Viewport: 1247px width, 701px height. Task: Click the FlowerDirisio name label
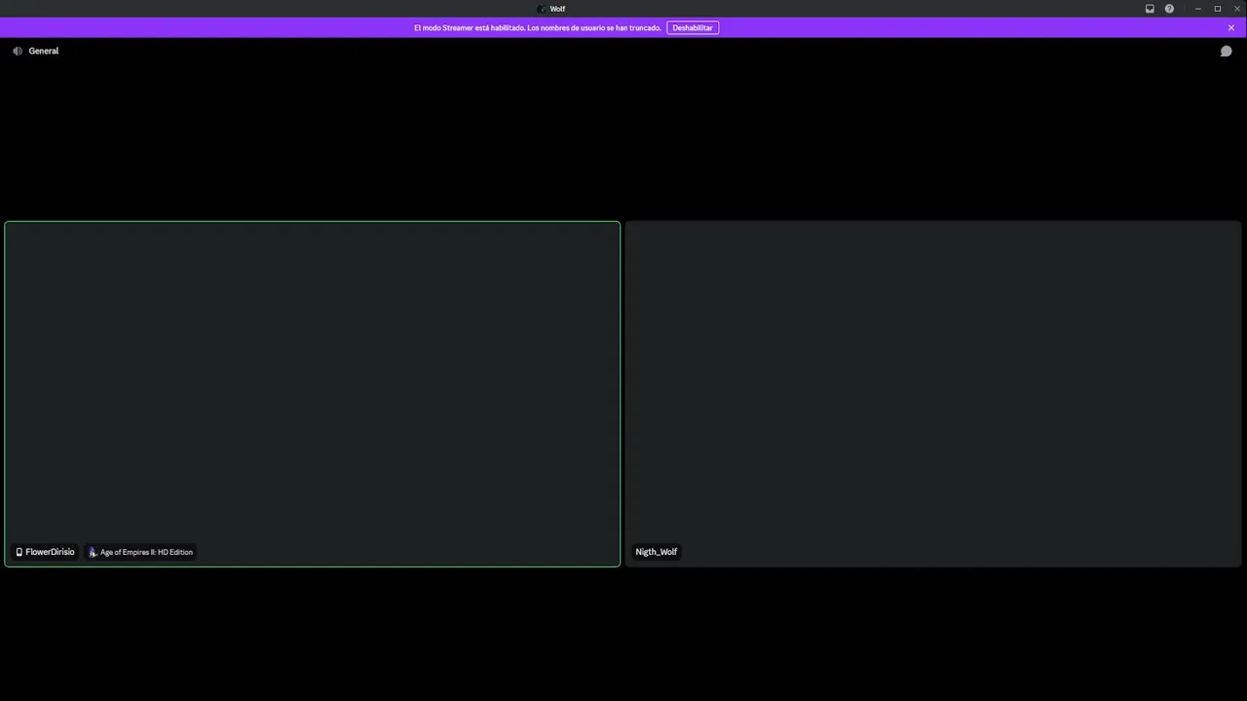click(x=50, y=552)
